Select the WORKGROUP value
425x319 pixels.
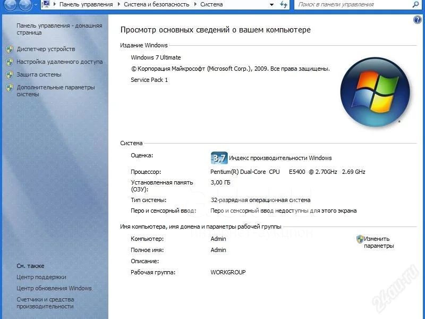pyautogui.click(x=228, y=272)
